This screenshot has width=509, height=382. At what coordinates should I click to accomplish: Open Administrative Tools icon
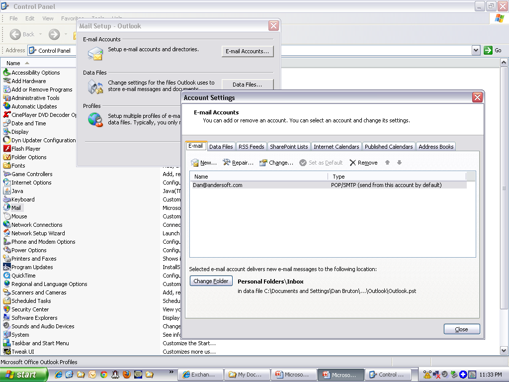pos(7,98)
